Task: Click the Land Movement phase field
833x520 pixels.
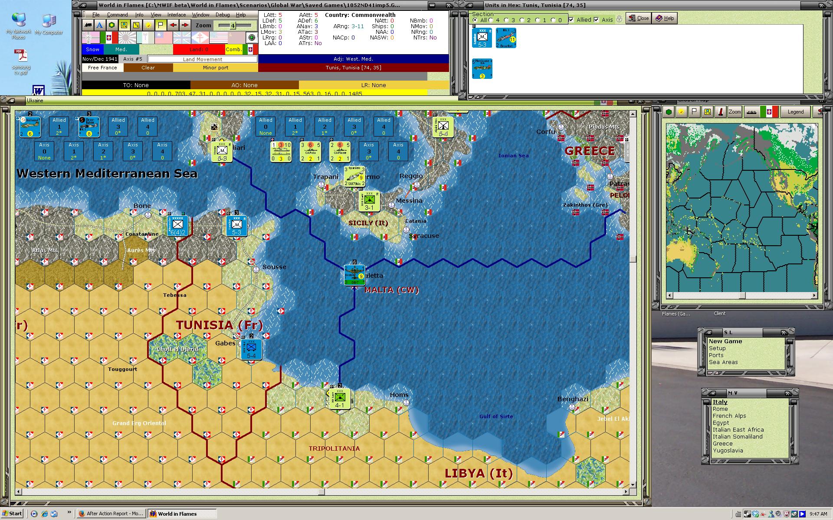Action: (202, 59)
